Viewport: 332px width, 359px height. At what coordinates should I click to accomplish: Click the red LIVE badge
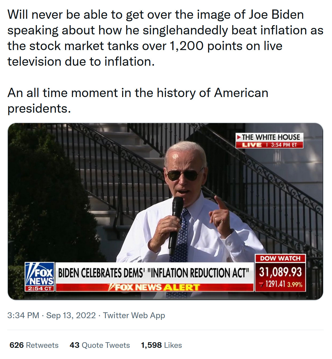click(x=252, y=145)
